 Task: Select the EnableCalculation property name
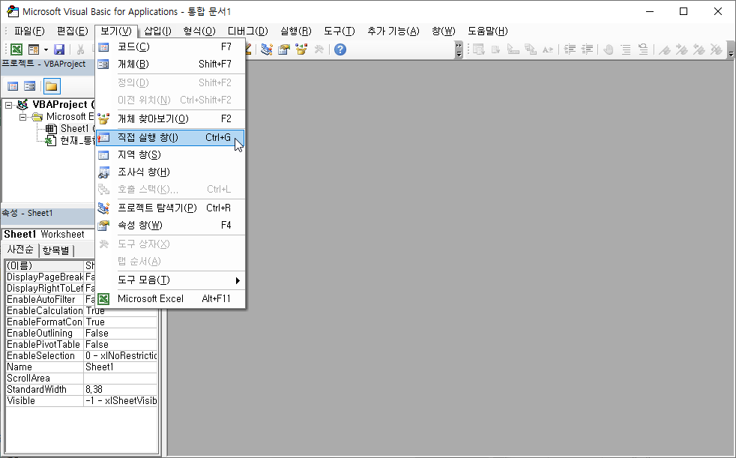click(x=44, y=310)
